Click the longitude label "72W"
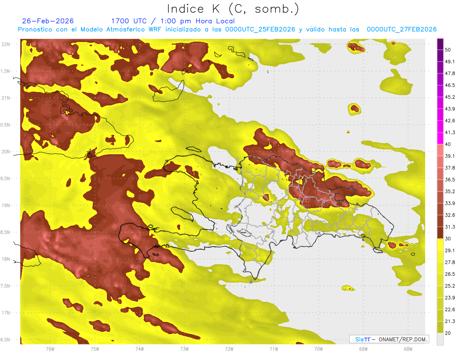This screenshot has height=354, width=458. (x=229, y=349)
